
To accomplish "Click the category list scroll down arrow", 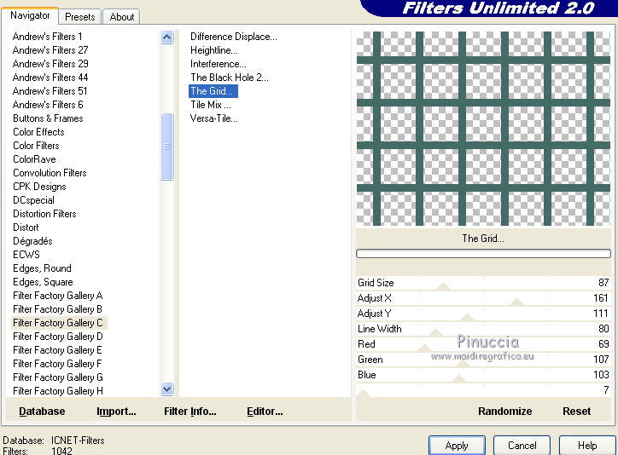I will click(x=167, y=389).
